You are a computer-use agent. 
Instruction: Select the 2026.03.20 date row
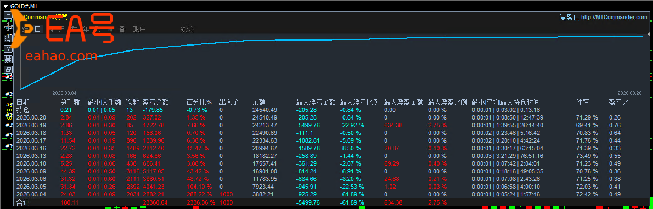(x=31, y=118)
